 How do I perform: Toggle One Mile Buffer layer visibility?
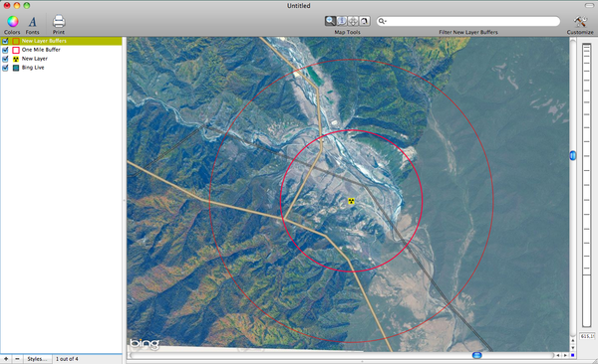click(x=5, y=50)
